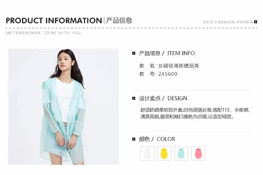Click plus icon after NEW FASHION POWER
This screenshot has height=175, width=263.
(x=255, y=22)
